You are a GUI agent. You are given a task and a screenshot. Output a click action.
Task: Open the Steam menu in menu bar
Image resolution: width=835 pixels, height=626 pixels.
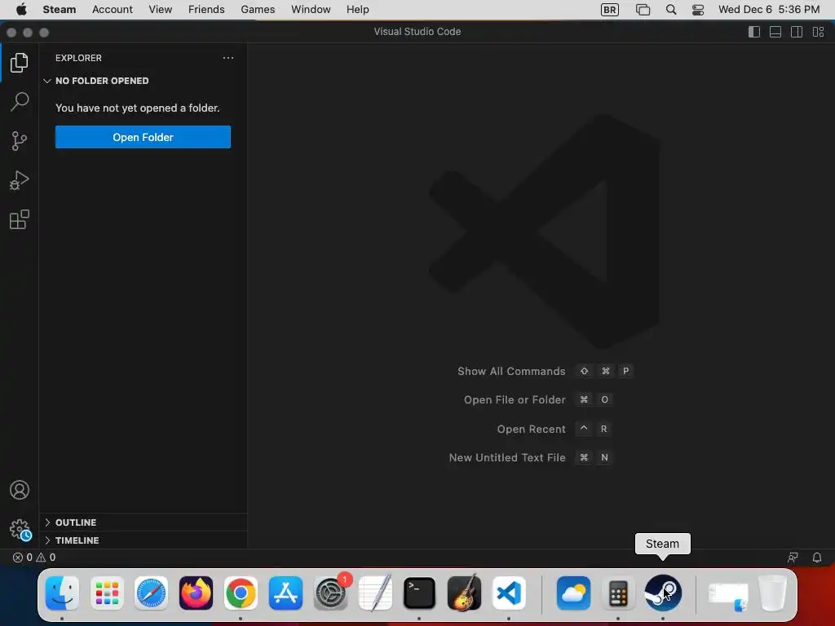click(x=59, y=10)
